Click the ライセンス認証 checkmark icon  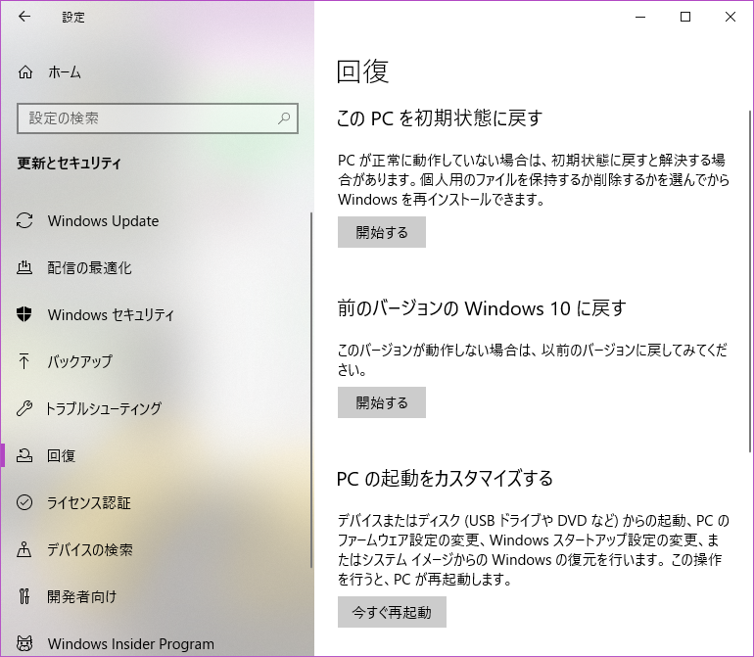(25, 503)
